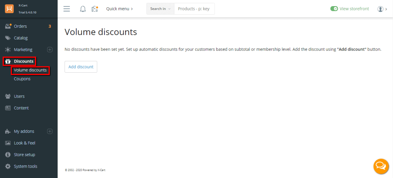Click the Content newspaper icon
The height and width of the screenshot is (178, 393).
click(x=8, y=108)
